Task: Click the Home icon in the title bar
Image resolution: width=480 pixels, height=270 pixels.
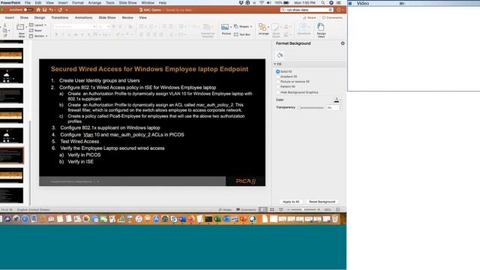Action: point(38,10)
